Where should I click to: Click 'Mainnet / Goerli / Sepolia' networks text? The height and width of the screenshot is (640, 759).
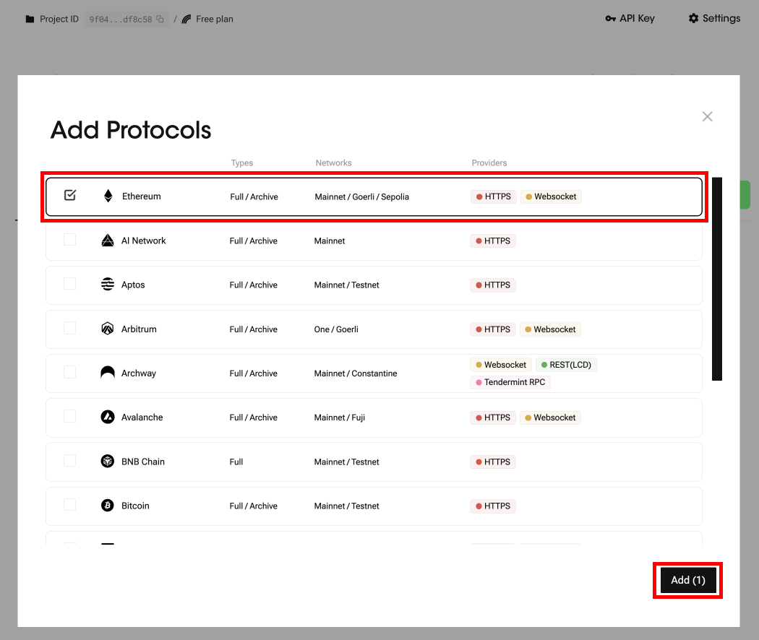point(361,197)
